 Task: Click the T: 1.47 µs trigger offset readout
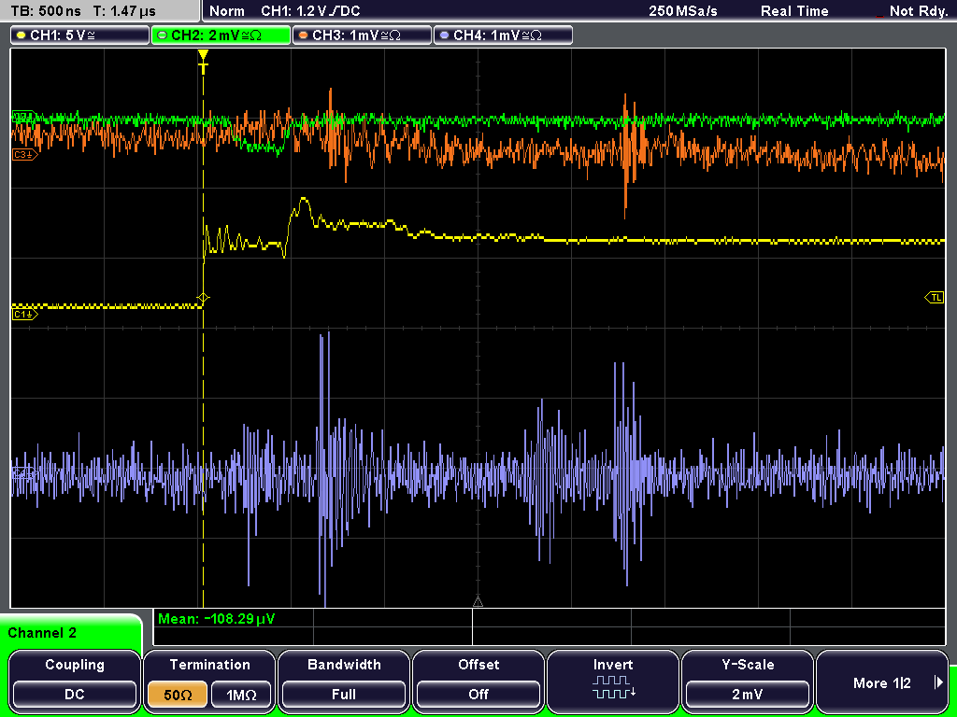(126, 11)
